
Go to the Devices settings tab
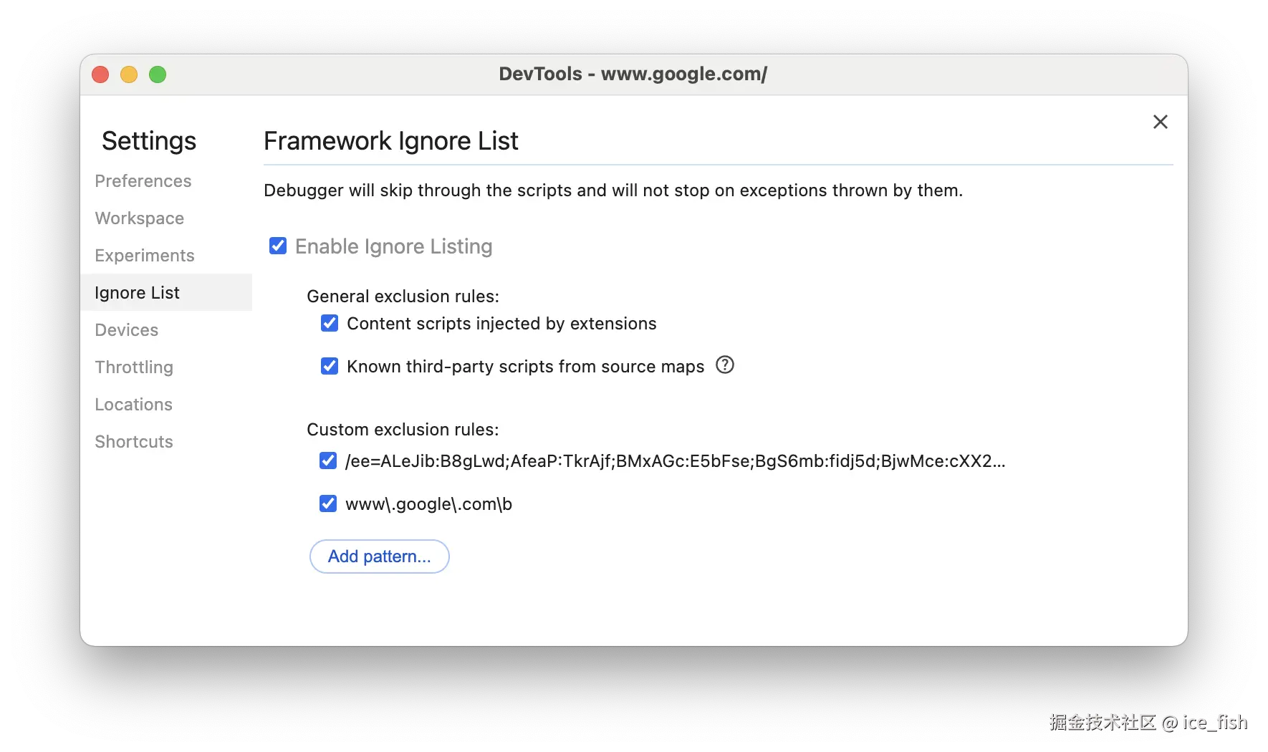pos(127,330)
